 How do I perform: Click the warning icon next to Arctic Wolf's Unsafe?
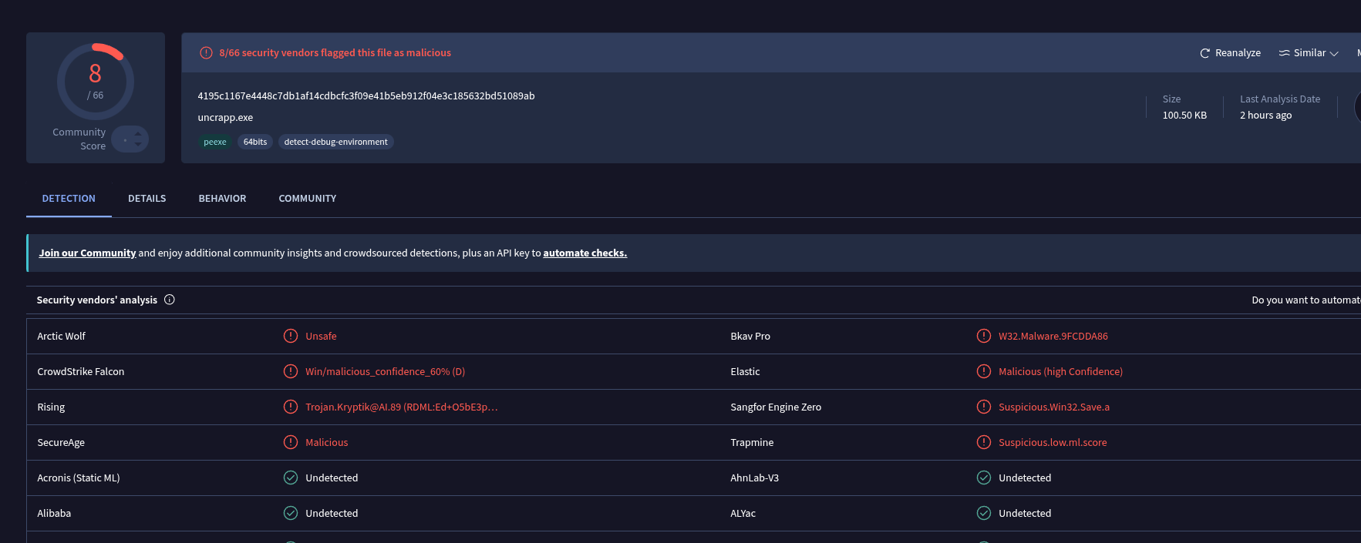click(x=291, y=336)
